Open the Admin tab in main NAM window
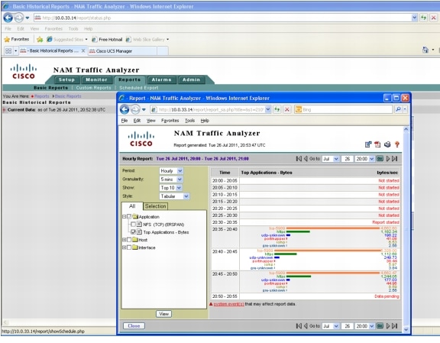The width and height of the screenshot is (440, 343). pyautogui.click(x=192, y=79)
